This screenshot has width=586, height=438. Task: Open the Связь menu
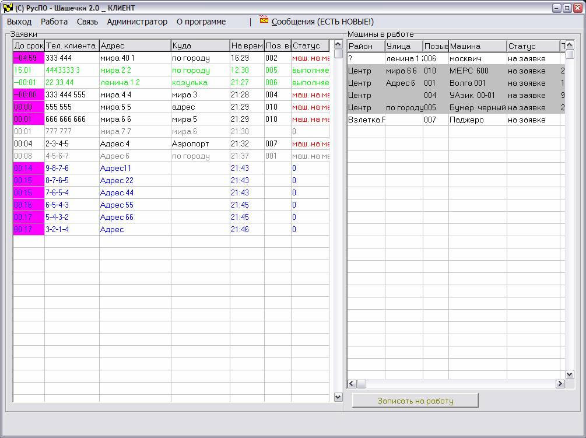coord(87,22)
